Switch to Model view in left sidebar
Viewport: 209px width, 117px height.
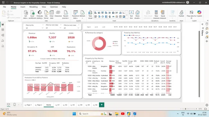(x=3, y=35)
